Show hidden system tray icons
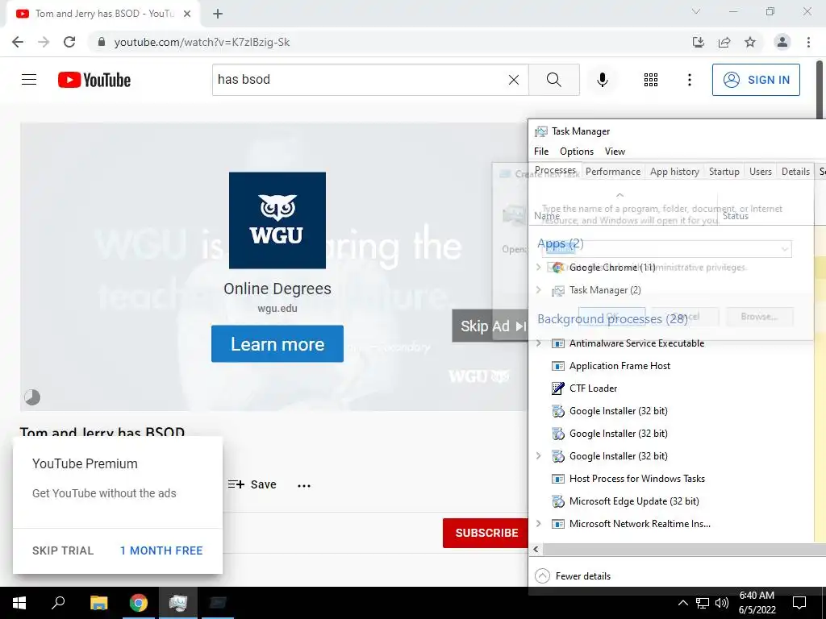 (x=682, y=603)
